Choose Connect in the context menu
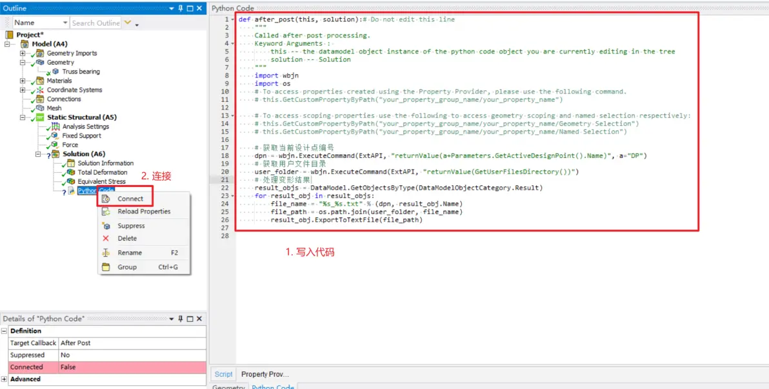This screenshot has height=389, width=769. 130,199
